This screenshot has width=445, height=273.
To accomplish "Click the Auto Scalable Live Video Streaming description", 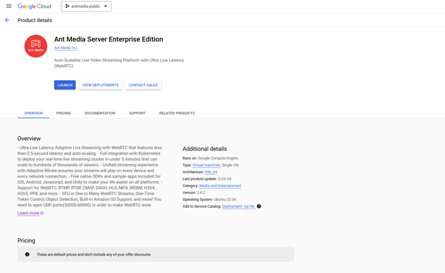I will tap(119, 63).
